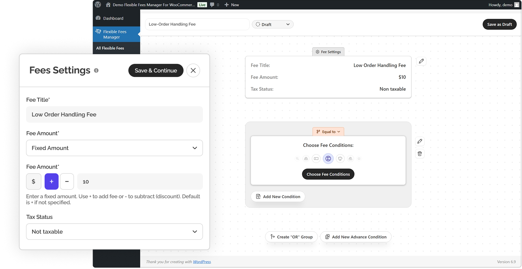Delete the condition group with trash icon
The height and width of the screenshot is (269, 522).
(x=420, y=154)
